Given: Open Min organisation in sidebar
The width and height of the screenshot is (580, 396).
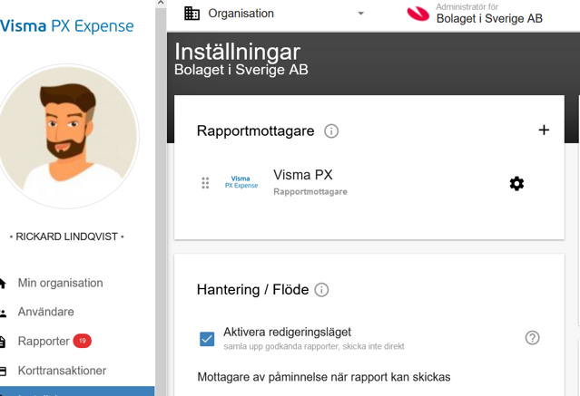Looking at the screenshot, I should 60,283.
